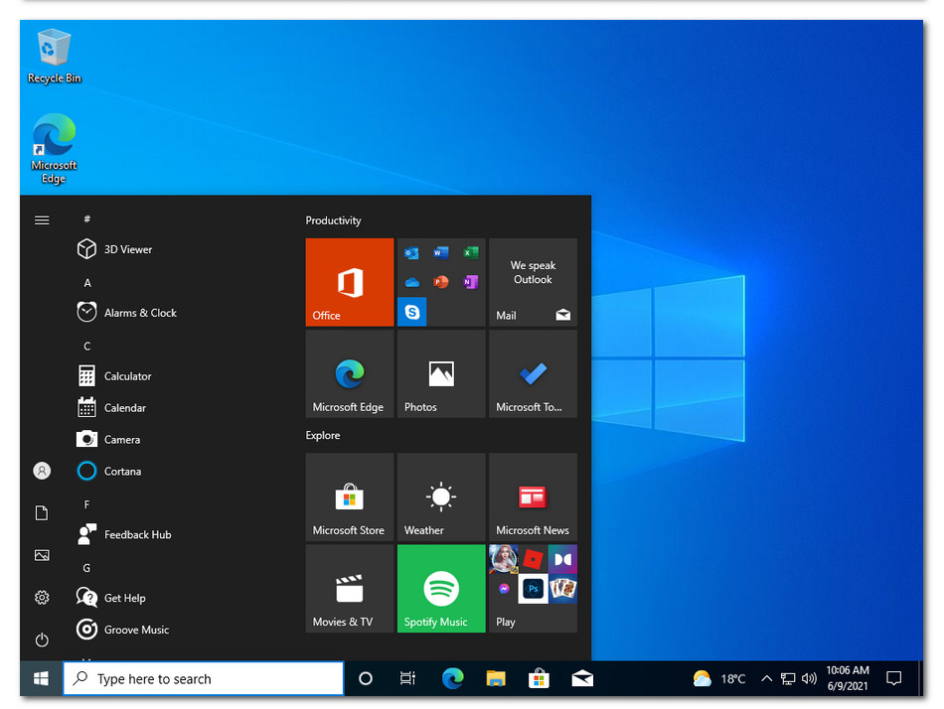Open the Photos tile
This screenshot has height=709, width=944.
click(441, 373)
